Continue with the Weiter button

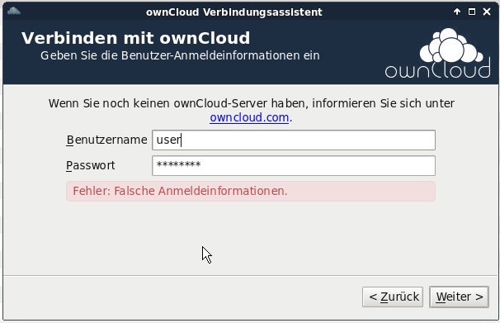(x=459, y=297)
